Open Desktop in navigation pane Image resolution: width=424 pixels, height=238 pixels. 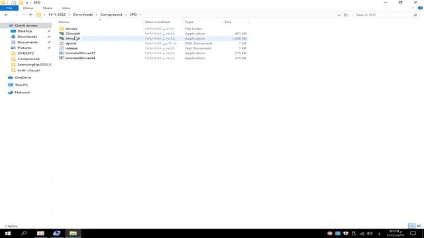[x=25, y=31]
